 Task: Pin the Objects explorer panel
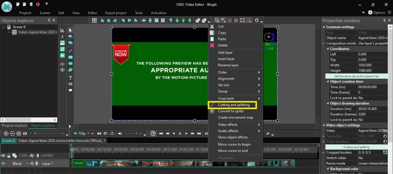49,20
